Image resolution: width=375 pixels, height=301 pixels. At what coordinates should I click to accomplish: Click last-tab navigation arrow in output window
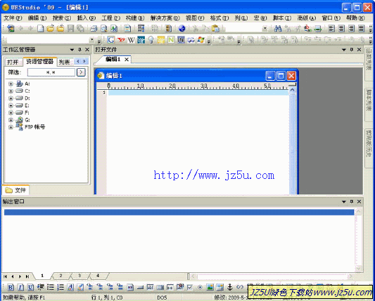(x=27, y=276)
